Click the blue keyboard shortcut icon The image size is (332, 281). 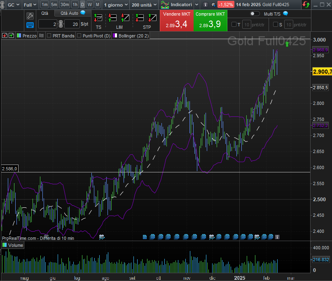30,25
